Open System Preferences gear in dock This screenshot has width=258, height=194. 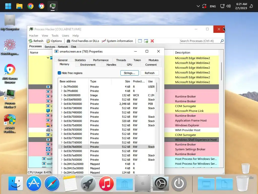pyautogui.click(x=161, y=183)
